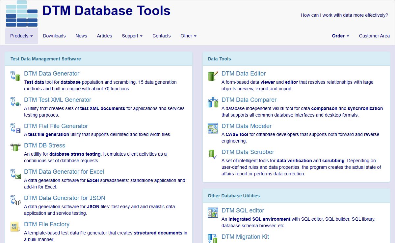Click the DTM Data Generator product icon
Image resolution: width=395 pixels, height=243 pixels.
(15, 76)
